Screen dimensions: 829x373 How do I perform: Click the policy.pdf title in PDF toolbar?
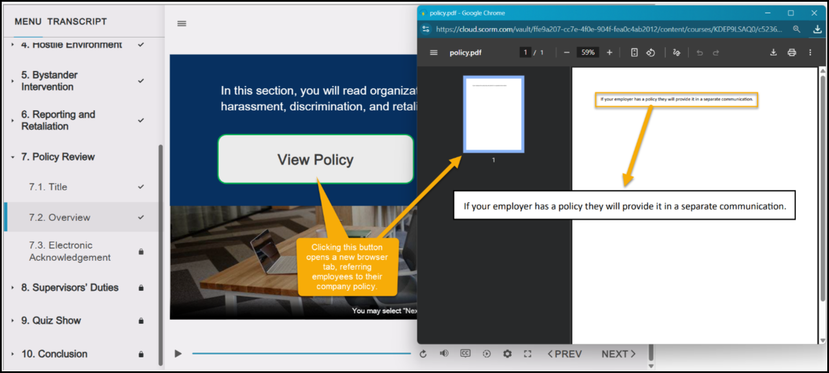coord(465,53)
